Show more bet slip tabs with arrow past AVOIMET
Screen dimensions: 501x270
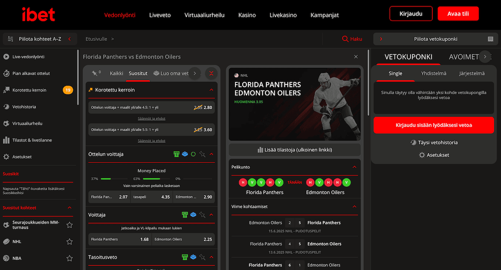point(485,57)
